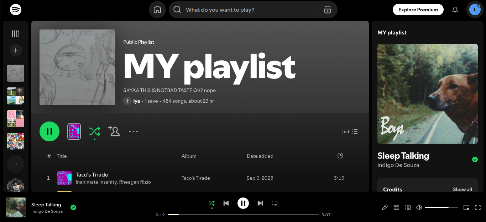Toggle shuffle in bottom player controls
This screenshot has height=222, width=486.
[x=211, y=203]
